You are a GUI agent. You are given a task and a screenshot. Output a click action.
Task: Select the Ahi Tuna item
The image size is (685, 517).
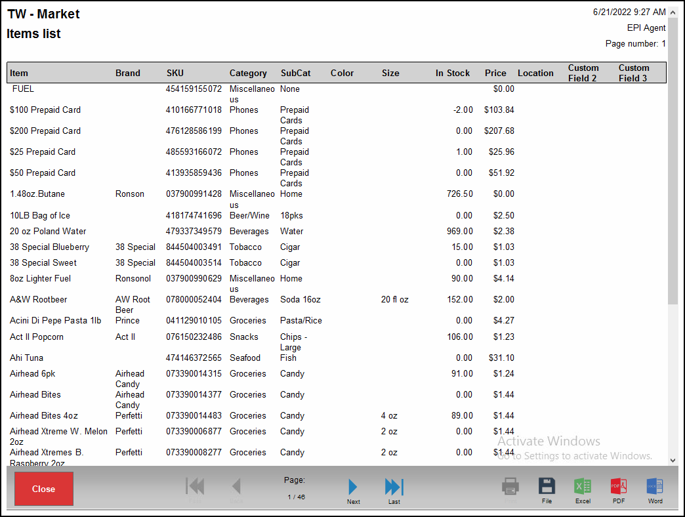pyautogui.click(x=26, y=358)
